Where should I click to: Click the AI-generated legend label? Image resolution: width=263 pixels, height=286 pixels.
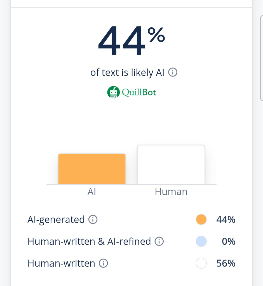pos(56,220)
